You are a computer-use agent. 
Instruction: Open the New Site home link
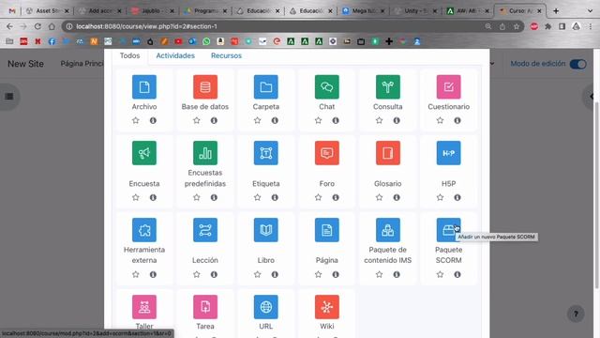(x=25, y=64)
